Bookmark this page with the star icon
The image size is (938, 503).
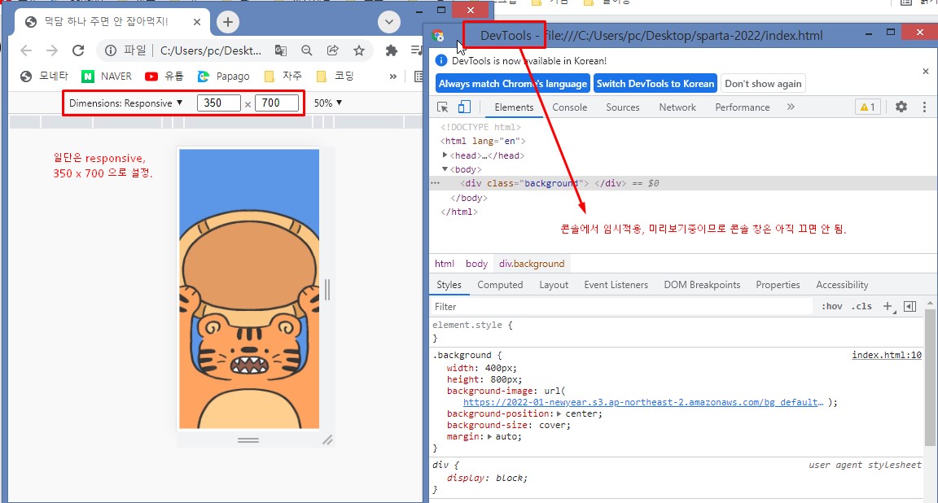[x=359, y=50]
